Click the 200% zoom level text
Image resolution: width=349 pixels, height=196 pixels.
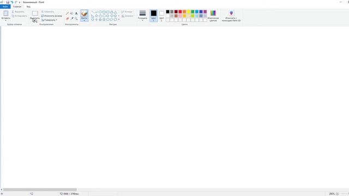(x=332, y=194)
